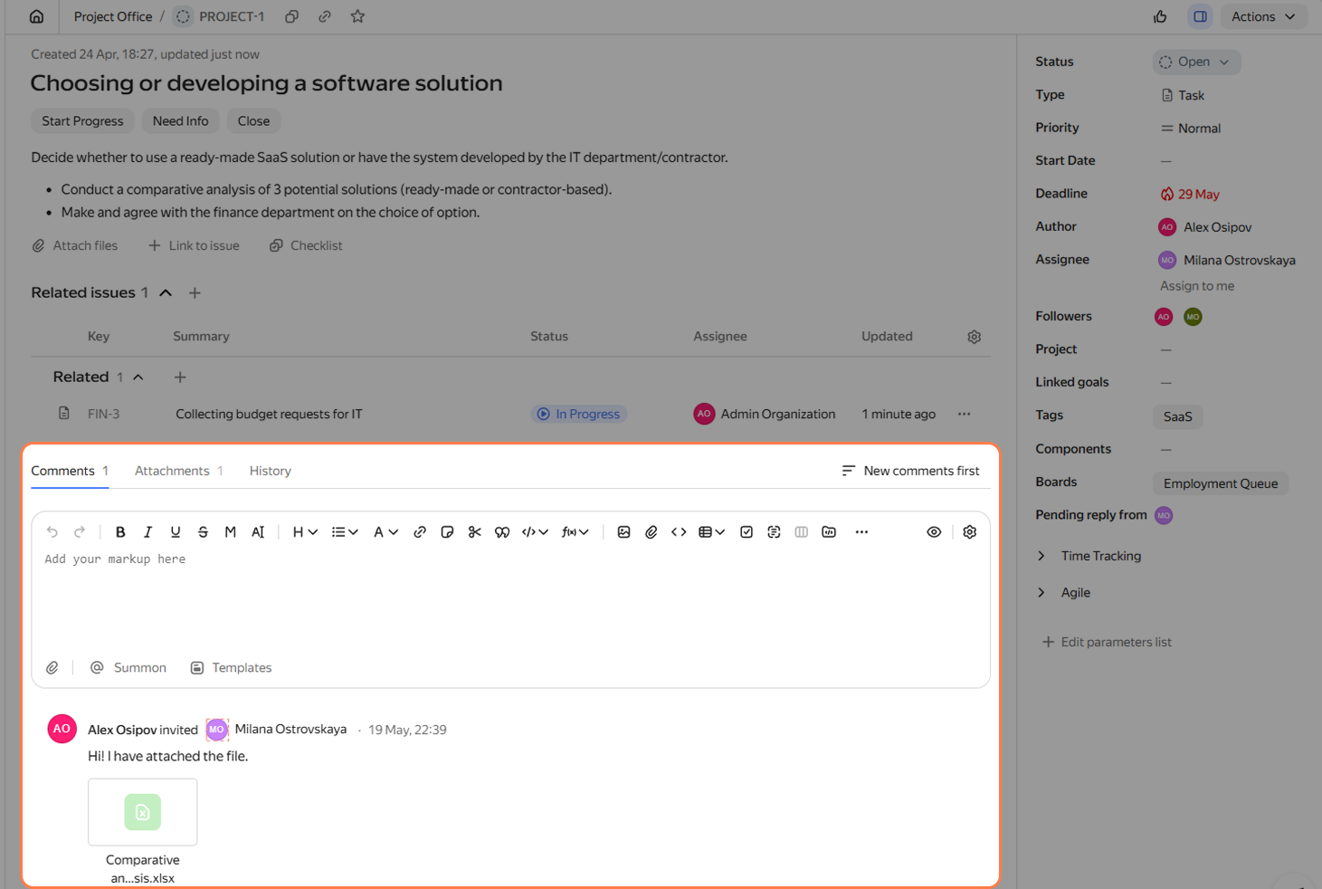Click Attach files link
This screenshot has width=1322, height=889.
coord(75,245)
